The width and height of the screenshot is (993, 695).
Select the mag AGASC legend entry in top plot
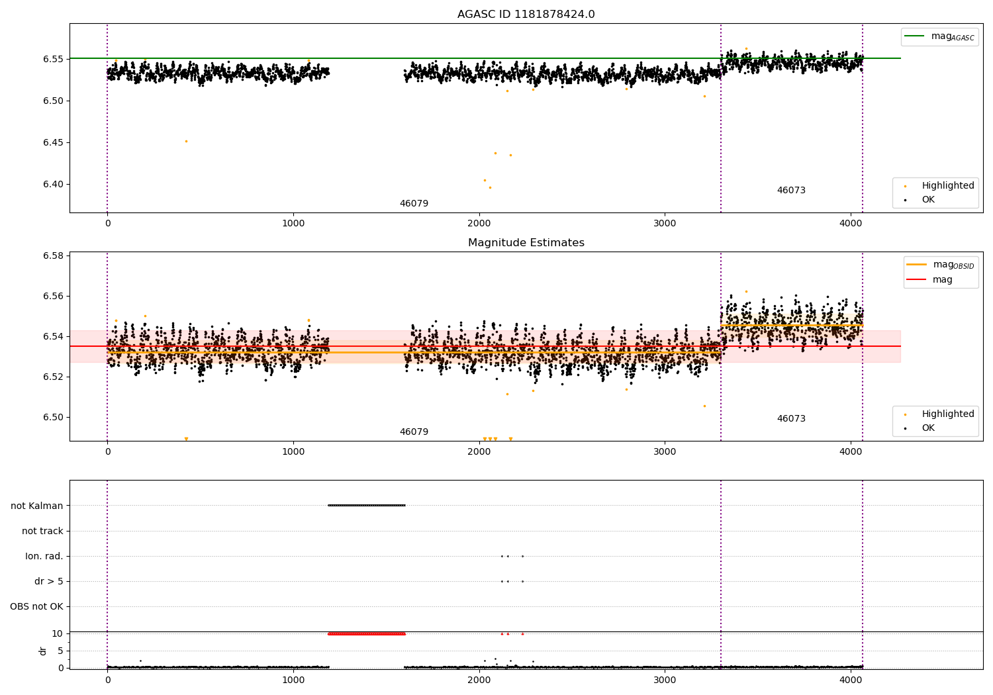point(939,36)
